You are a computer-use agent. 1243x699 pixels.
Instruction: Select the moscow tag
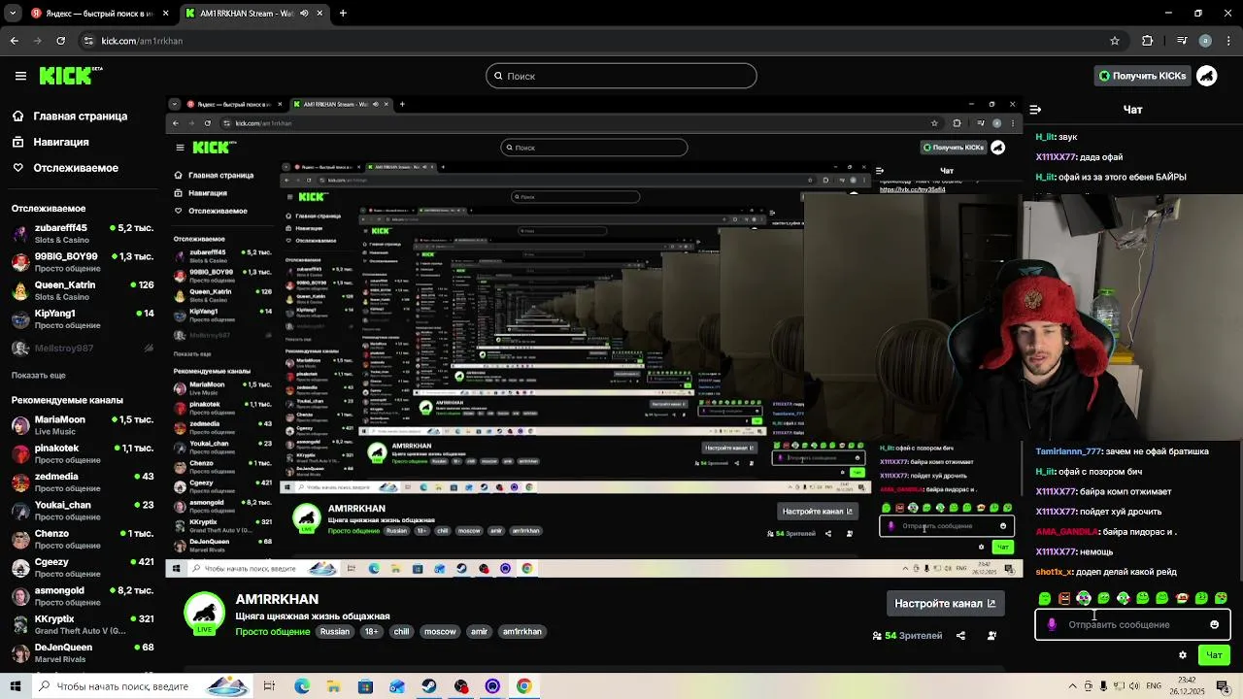[x=440, y=632]
